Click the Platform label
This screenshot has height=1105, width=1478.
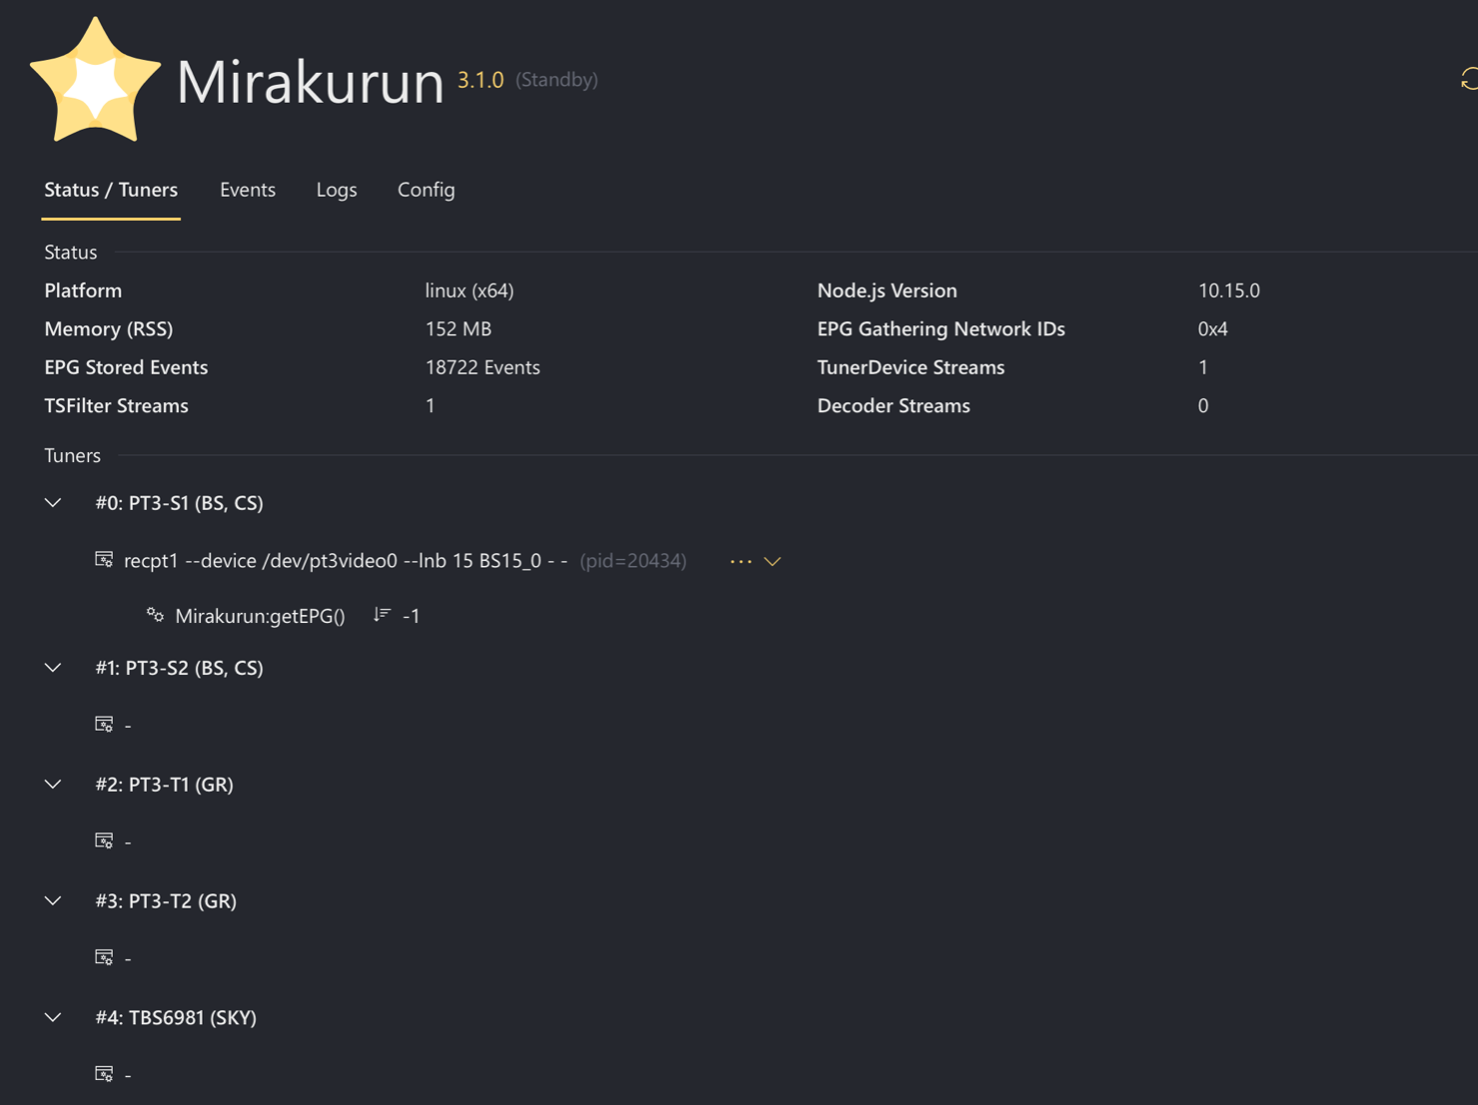point(83,290)
